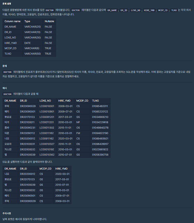Select license number LC00010901
This screenshot has width=194, height=223.
pyautogui.click(x=47, y=112)
